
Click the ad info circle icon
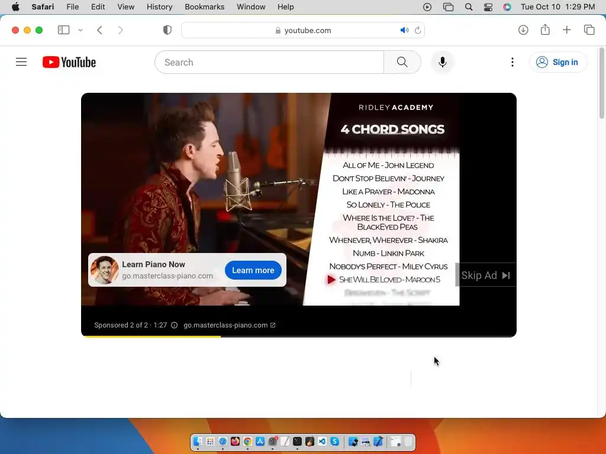pyautogui.click(x=175, y=325)
